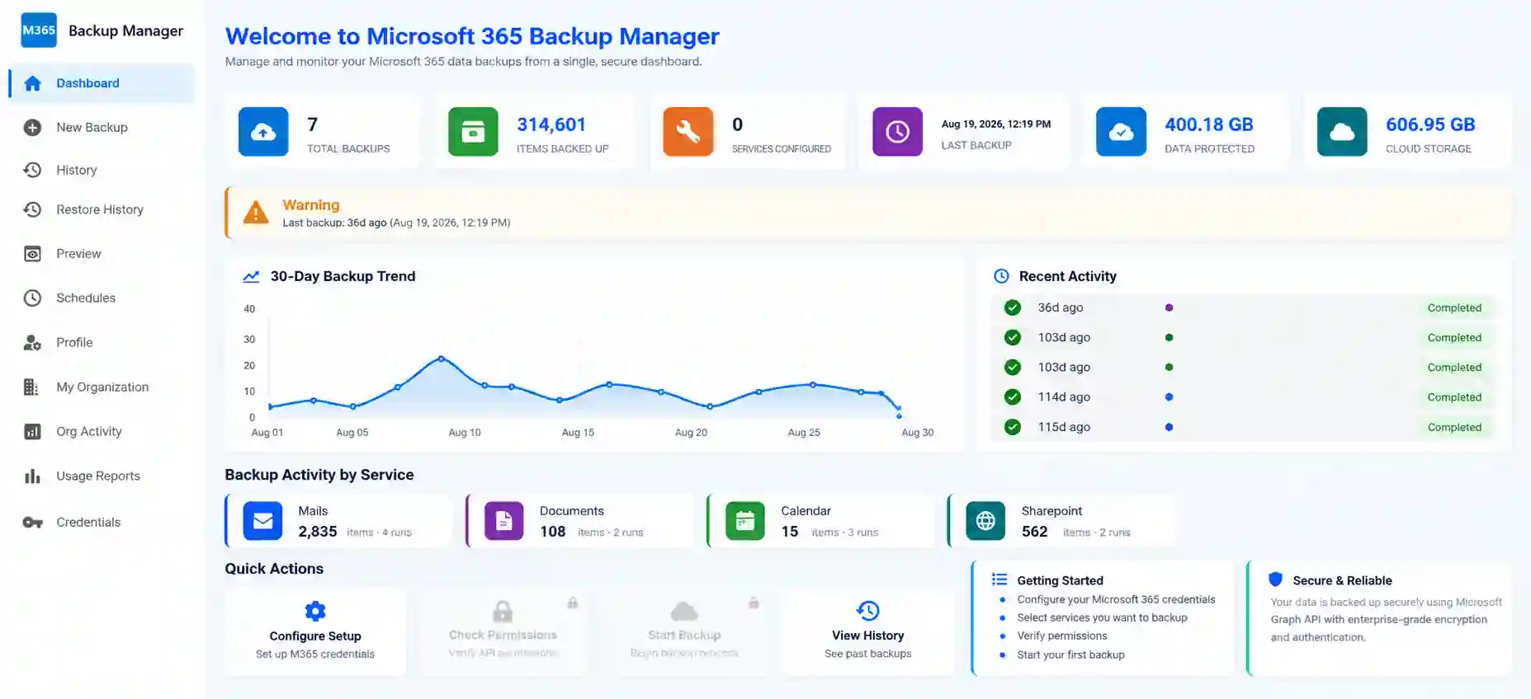
Task: Click the View History quick action
Action: click(868, 632)
